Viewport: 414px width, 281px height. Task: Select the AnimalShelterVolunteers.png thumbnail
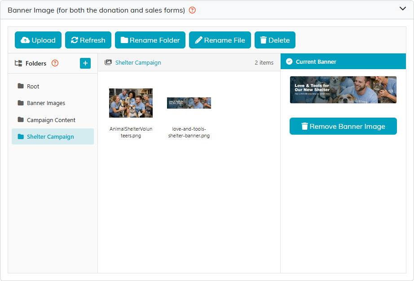coord(131,103)
